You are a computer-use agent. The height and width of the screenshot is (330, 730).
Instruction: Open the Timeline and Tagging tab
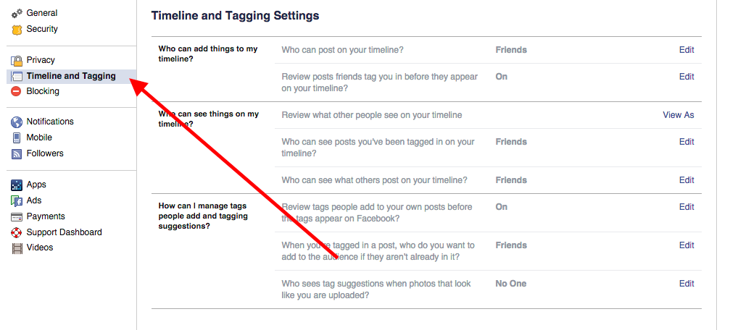[x=70, y=76]
